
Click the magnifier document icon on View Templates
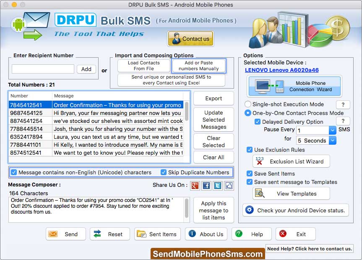(260, 193)
